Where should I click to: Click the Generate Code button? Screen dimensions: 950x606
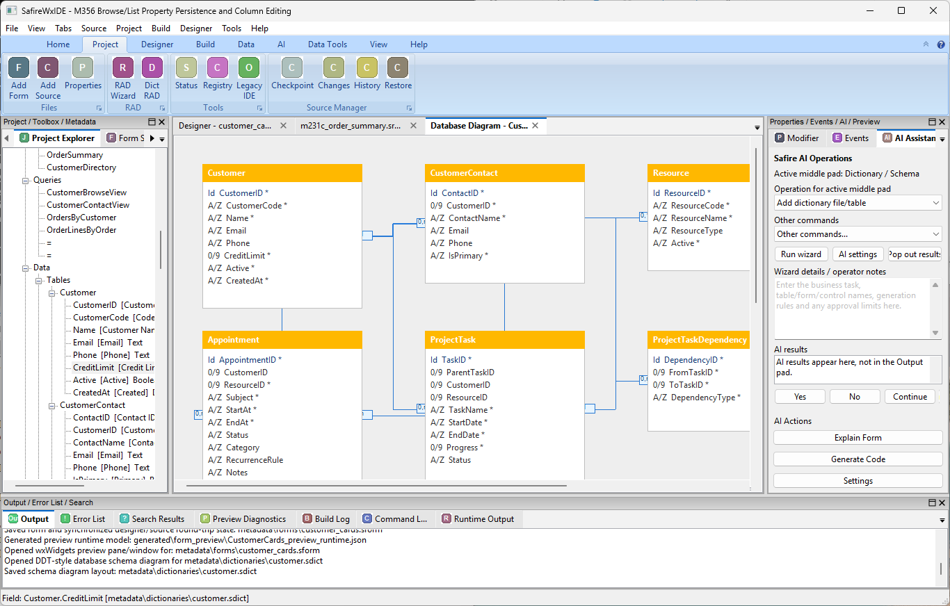click(x=858, y=459)
